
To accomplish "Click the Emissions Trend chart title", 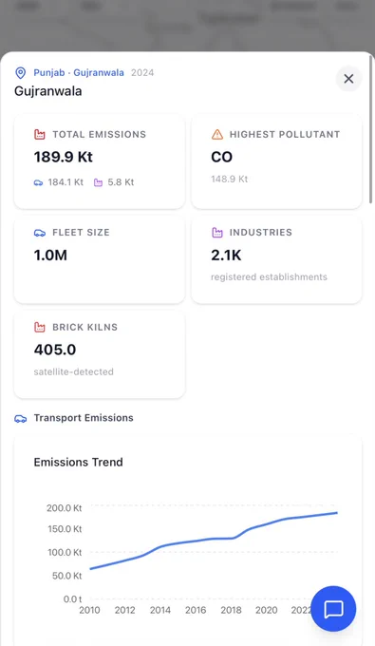I will [x=78, y=463].
